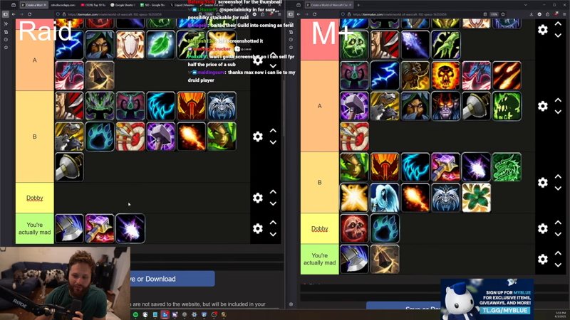Click the flaming skull icon in M+ A tier
This screenshot has width=570, height=320.
[x=446, y=75]
